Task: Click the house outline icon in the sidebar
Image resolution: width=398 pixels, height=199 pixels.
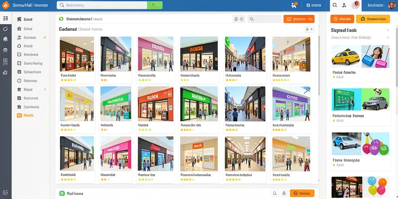Action: [19, 46]
